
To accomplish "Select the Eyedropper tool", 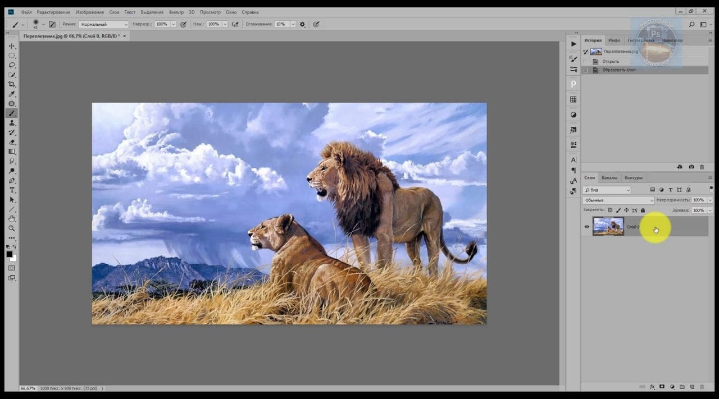I will (12, 94).
